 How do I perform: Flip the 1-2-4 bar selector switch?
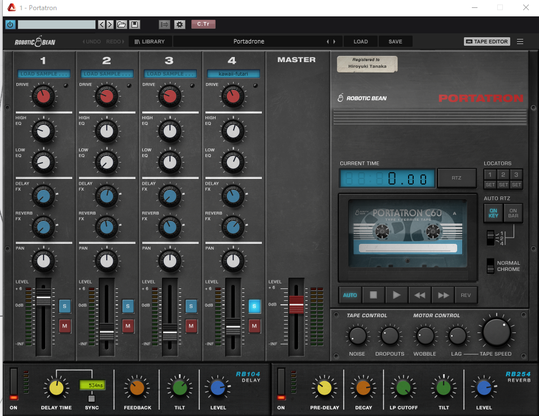click(490, 238)
